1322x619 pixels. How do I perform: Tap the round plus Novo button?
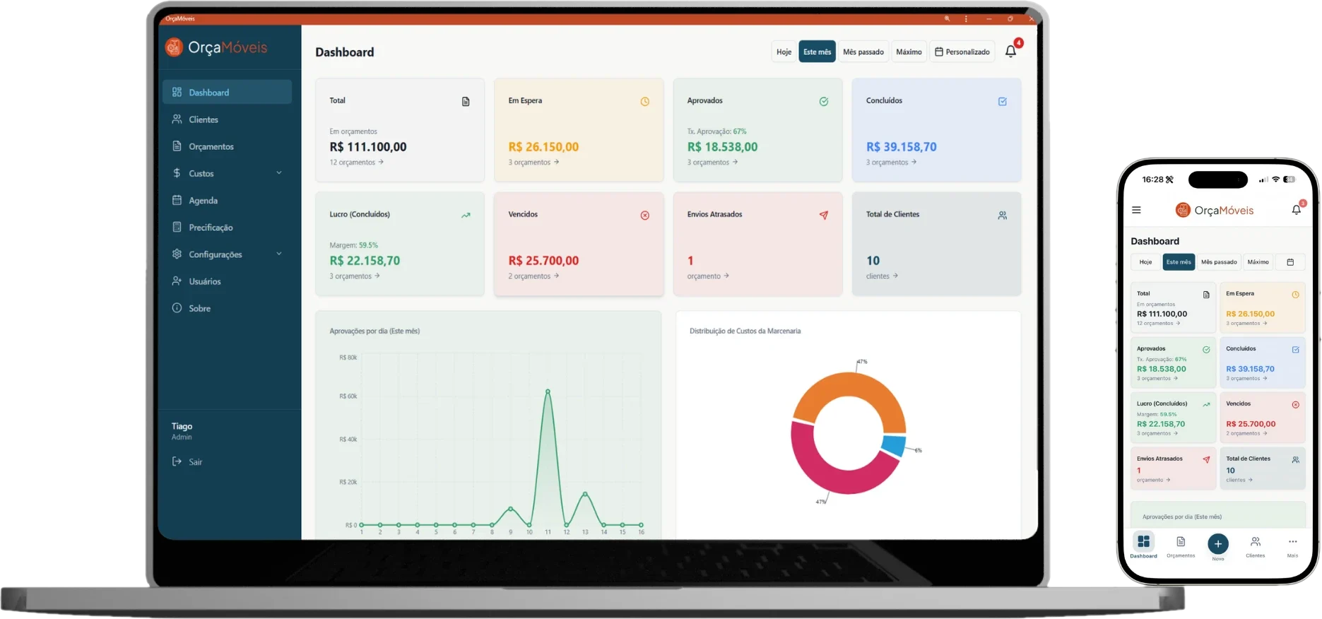coord(1217,543)
